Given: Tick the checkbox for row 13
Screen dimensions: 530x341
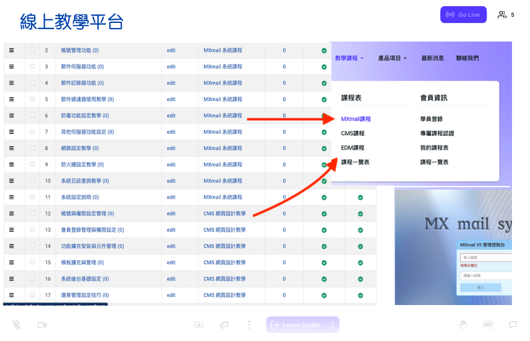Looking at the screenshot, I should point(32,229).
